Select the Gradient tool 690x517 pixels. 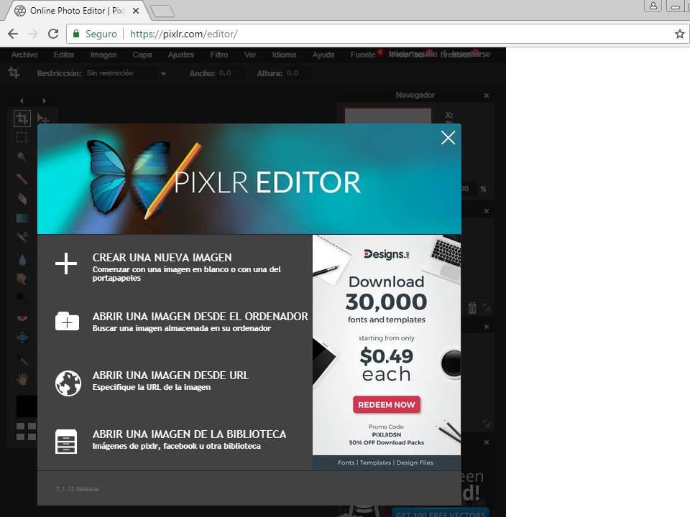click(22, 218)
